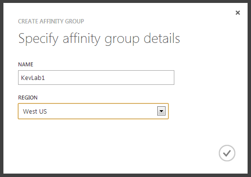The width and height of the screenshot is (251, 177).
Task: Click the orange highlighted border of Region box
Action: click(93, 103)
